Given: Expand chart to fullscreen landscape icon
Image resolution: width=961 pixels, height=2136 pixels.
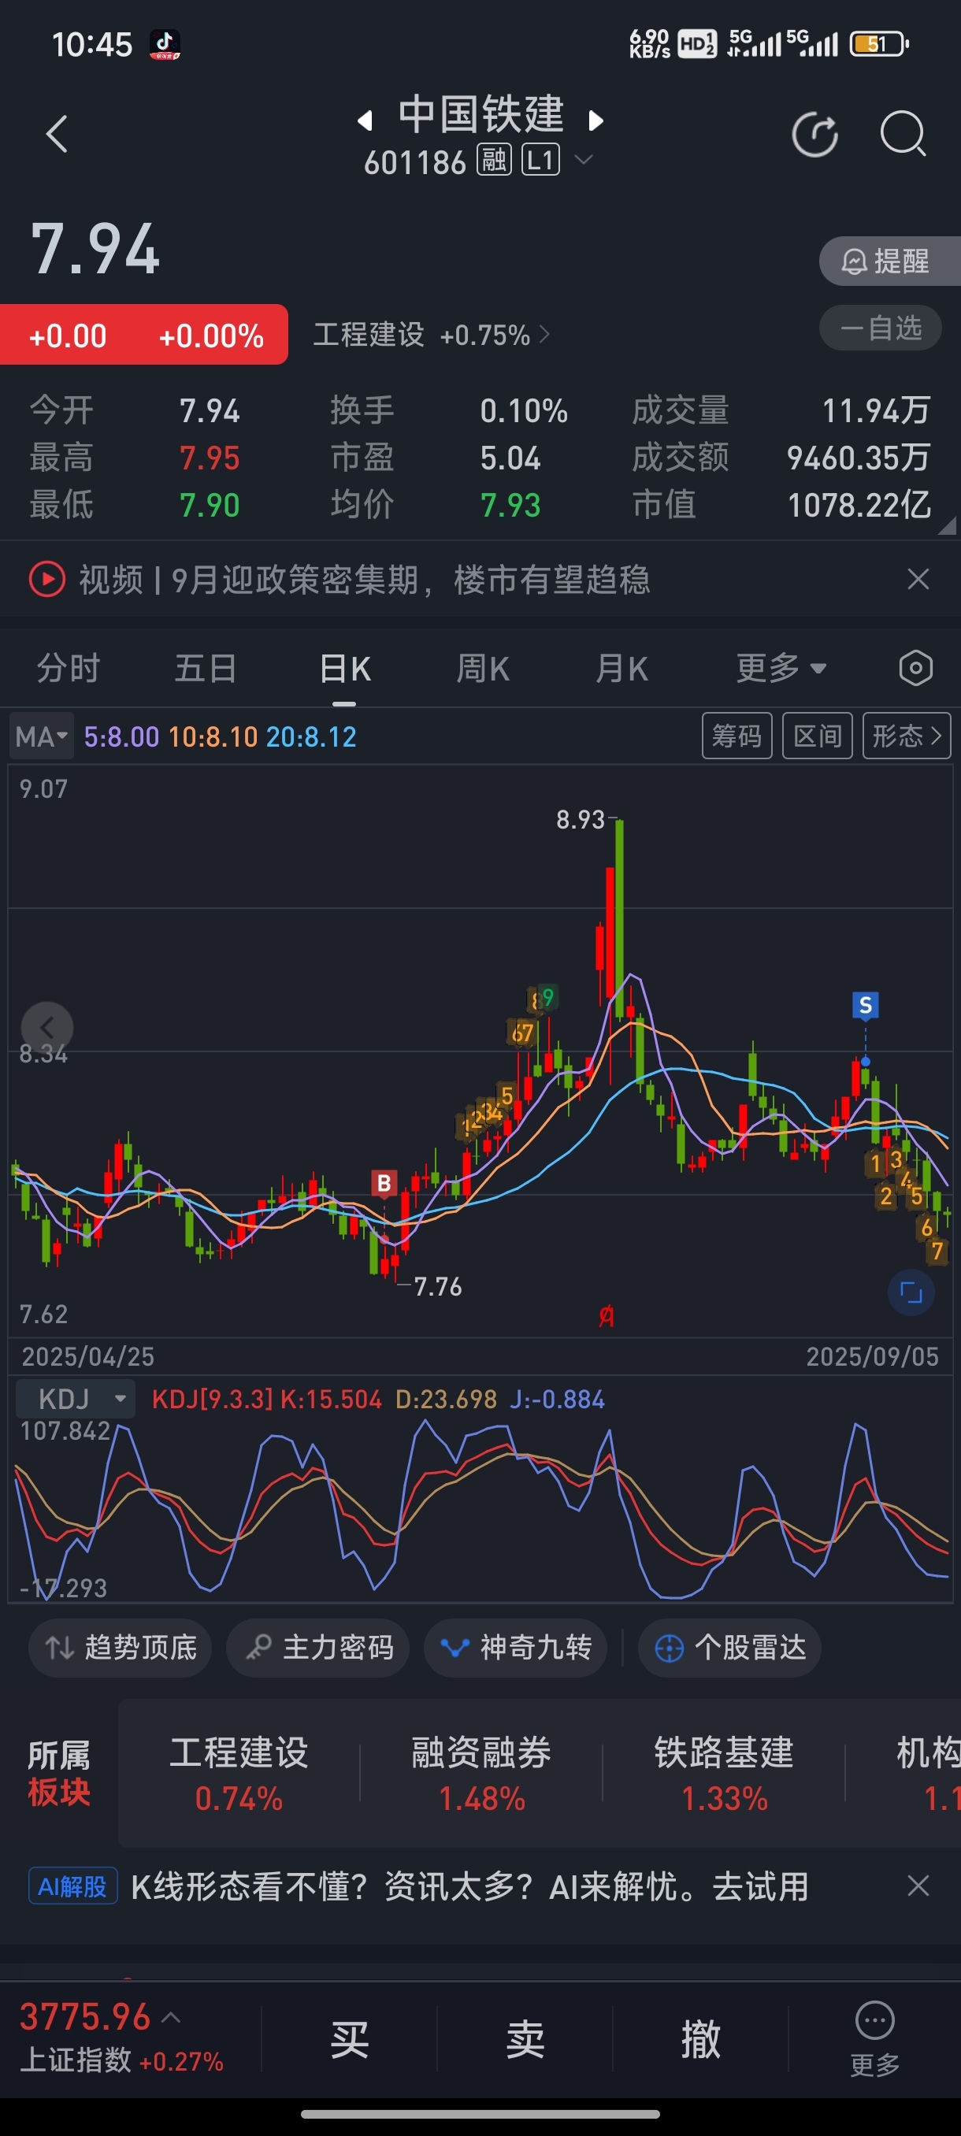Looking at the screenshot, I should pyautogui.click(x=911, y=1292).
